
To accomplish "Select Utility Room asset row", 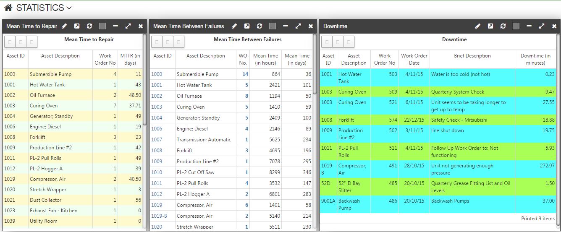I will [x=73, y=221].
